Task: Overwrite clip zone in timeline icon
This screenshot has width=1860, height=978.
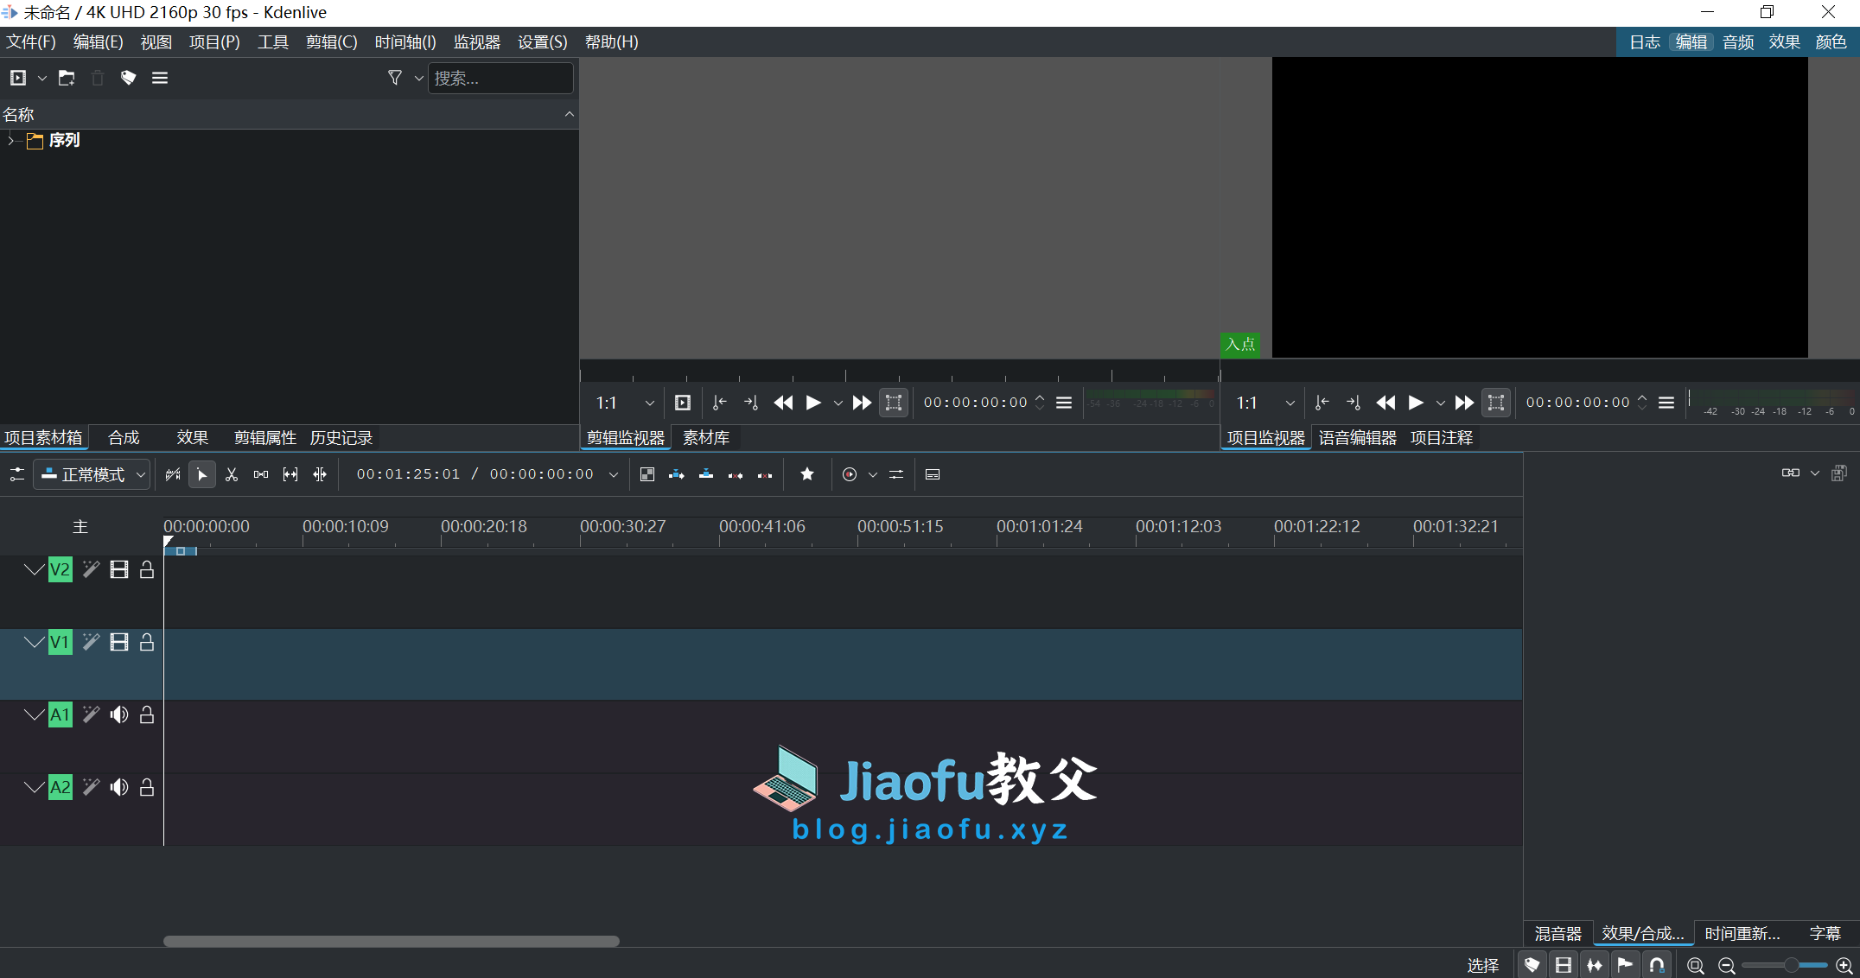Action: [706, 474]
